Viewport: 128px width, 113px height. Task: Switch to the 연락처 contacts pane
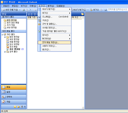14,97
